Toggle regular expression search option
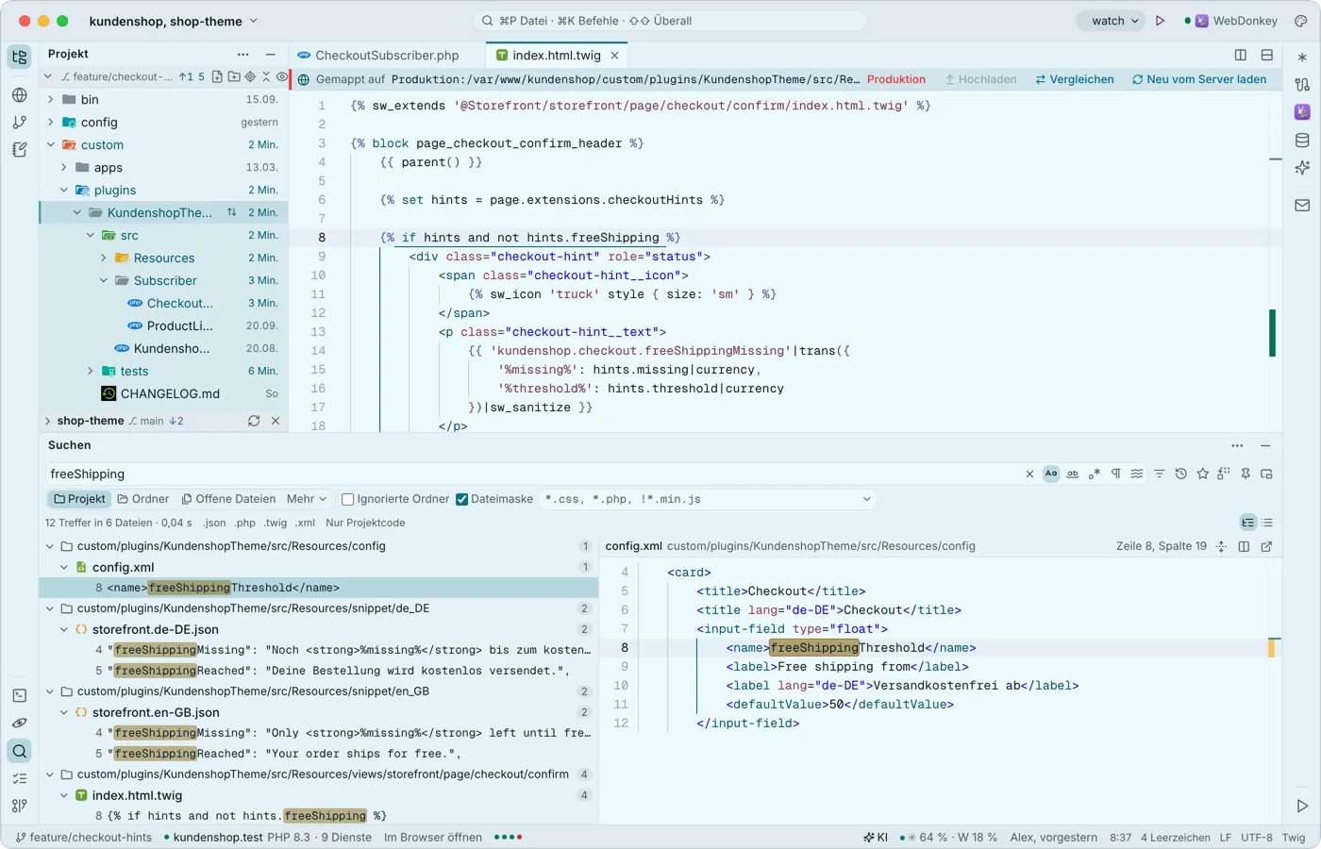Screen dimensions: 1321x849 [1095, 474]
